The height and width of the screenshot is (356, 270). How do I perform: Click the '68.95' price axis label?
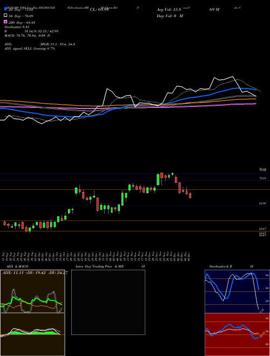(263, 203)
